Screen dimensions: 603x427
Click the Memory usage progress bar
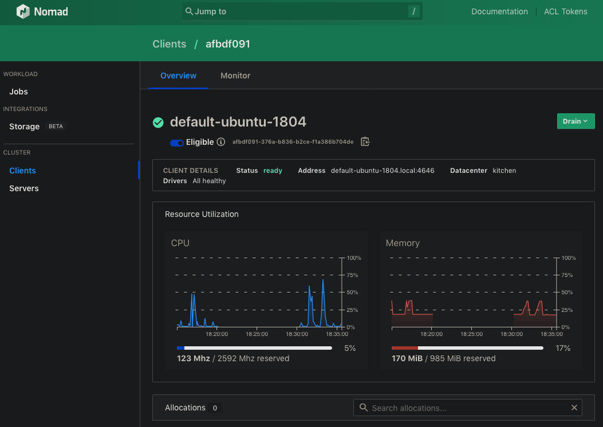[467, 348]
